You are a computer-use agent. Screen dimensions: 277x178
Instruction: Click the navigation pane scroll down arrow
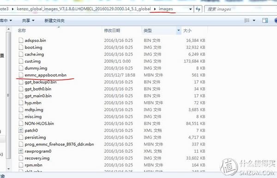point(8,169)
